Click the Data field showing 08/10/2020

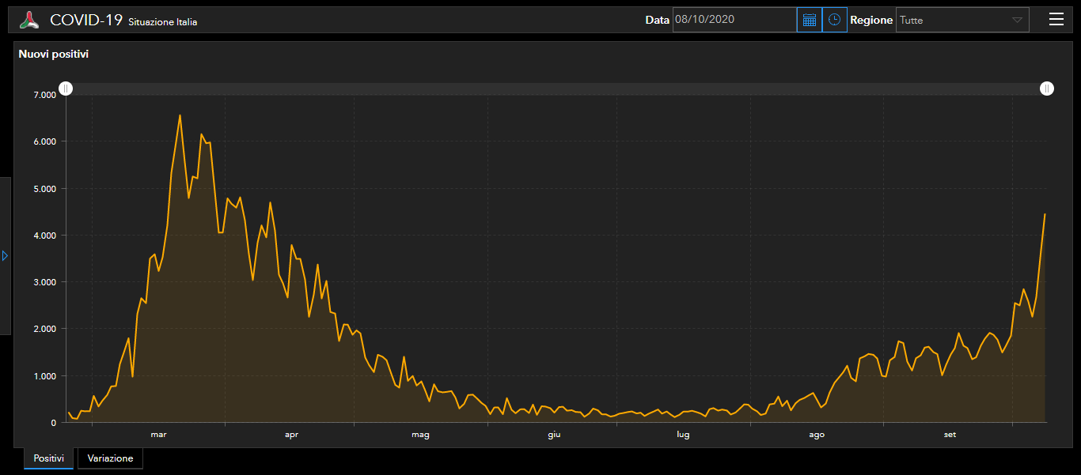point(734,20)
